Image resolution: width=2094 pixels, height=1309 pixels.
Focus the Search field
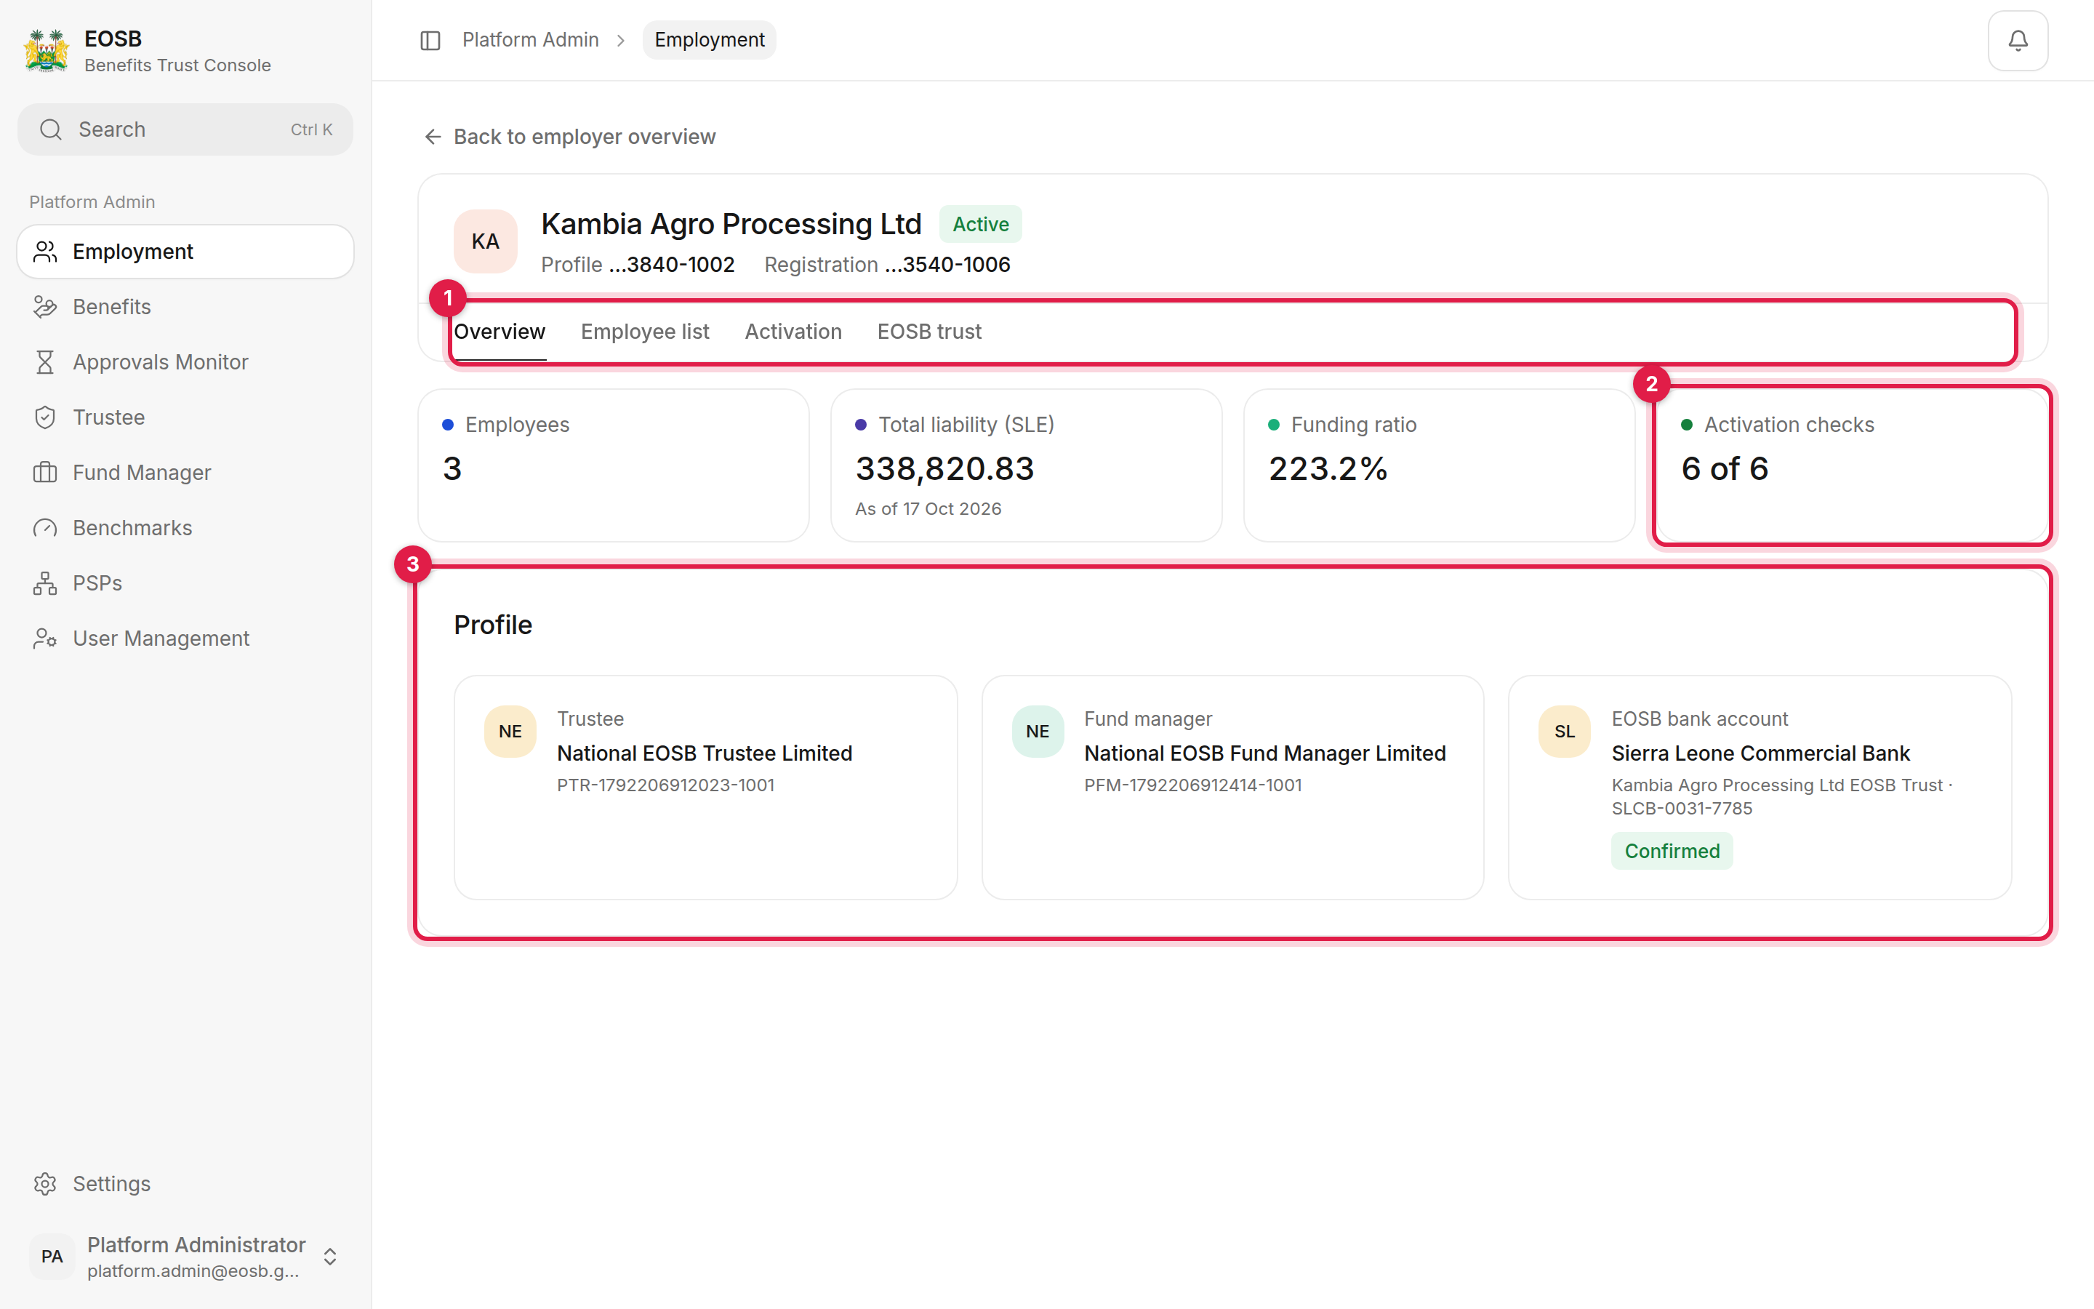185,130
